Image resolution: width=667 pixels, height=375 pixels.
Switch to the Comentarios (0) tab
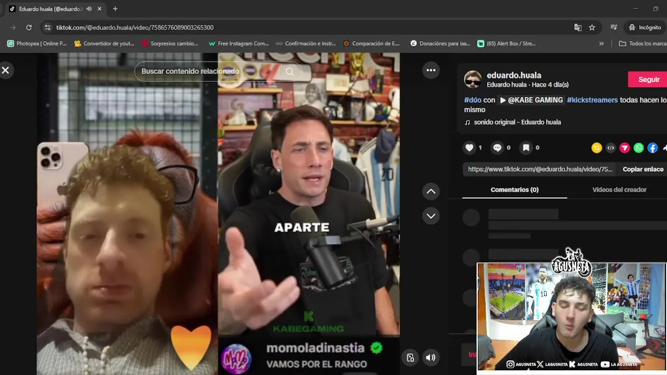coord(514,190)
